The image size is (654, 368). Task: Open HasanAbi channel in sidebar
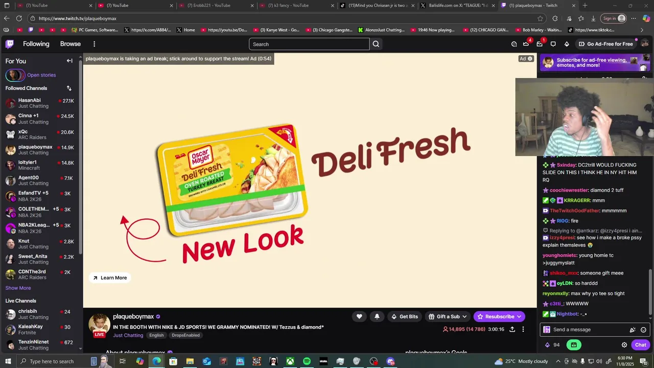(40, 103)
